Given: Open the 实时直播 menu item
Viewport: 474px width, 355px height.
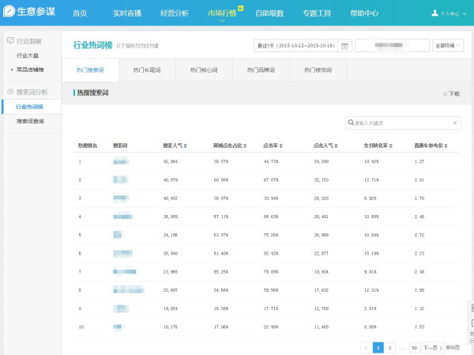Looking at the screenshot, I should coord(127,13).
